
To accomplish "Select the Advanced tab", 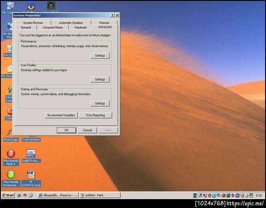I will (x=105, y=27).
